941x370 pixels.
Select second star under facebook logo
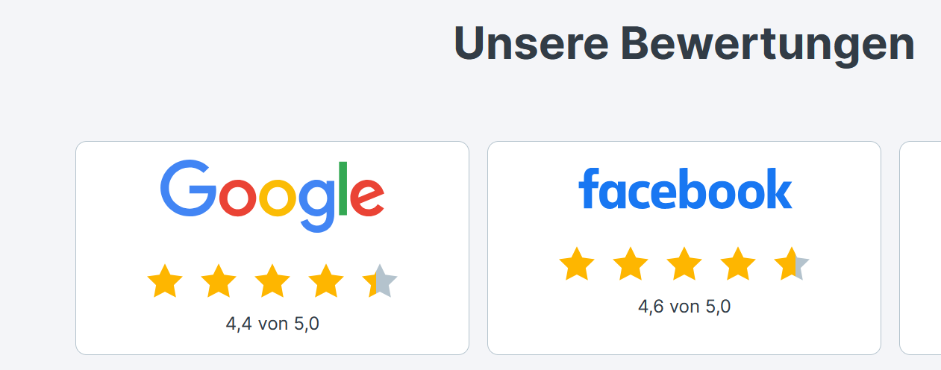631,265
